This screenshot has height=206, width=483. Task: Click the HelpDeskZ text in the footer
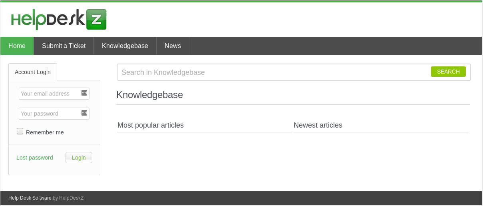click(x=71, y=198)
